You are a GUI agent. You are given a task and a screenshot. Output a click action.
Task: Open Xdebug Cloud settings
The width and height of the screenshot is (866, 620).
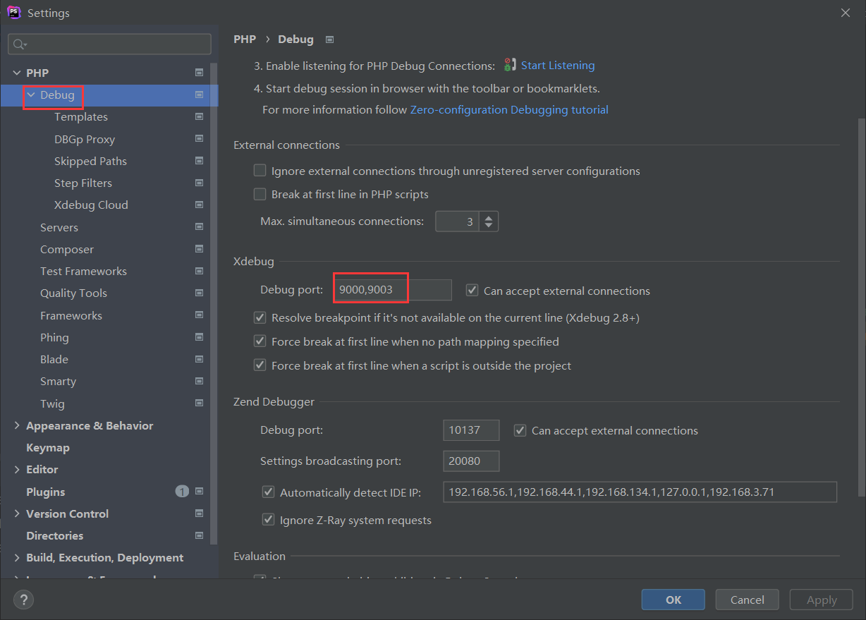[91, 205]
